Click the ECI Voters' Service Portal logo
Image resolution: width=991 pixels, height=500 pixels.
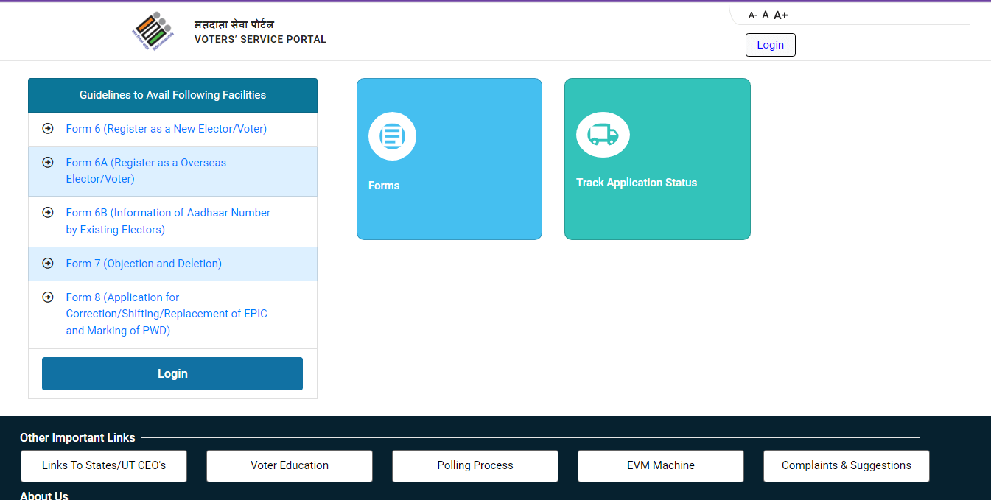(x=154, y=31)
